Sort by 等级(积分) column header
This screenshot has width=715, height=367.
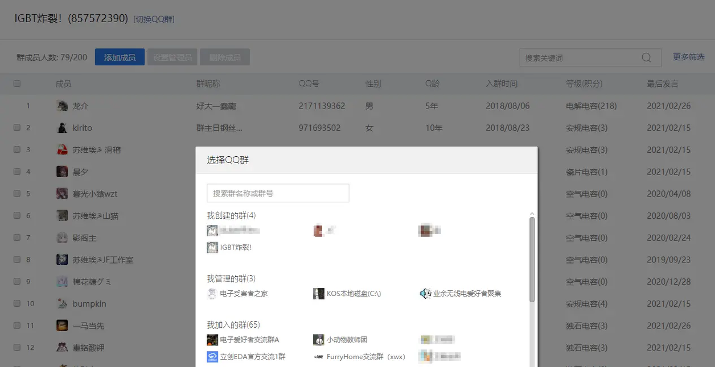pos(584,84)
